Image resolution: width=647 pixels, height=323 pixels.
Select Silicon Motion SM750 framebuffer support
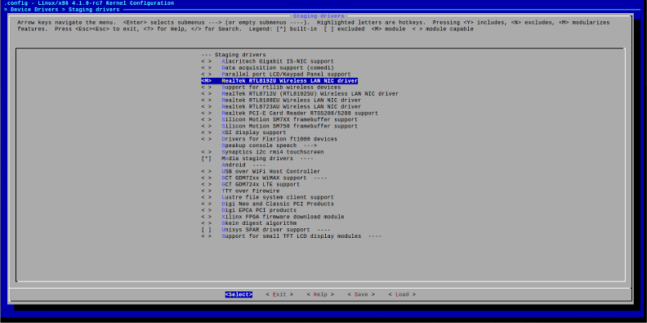279,126
